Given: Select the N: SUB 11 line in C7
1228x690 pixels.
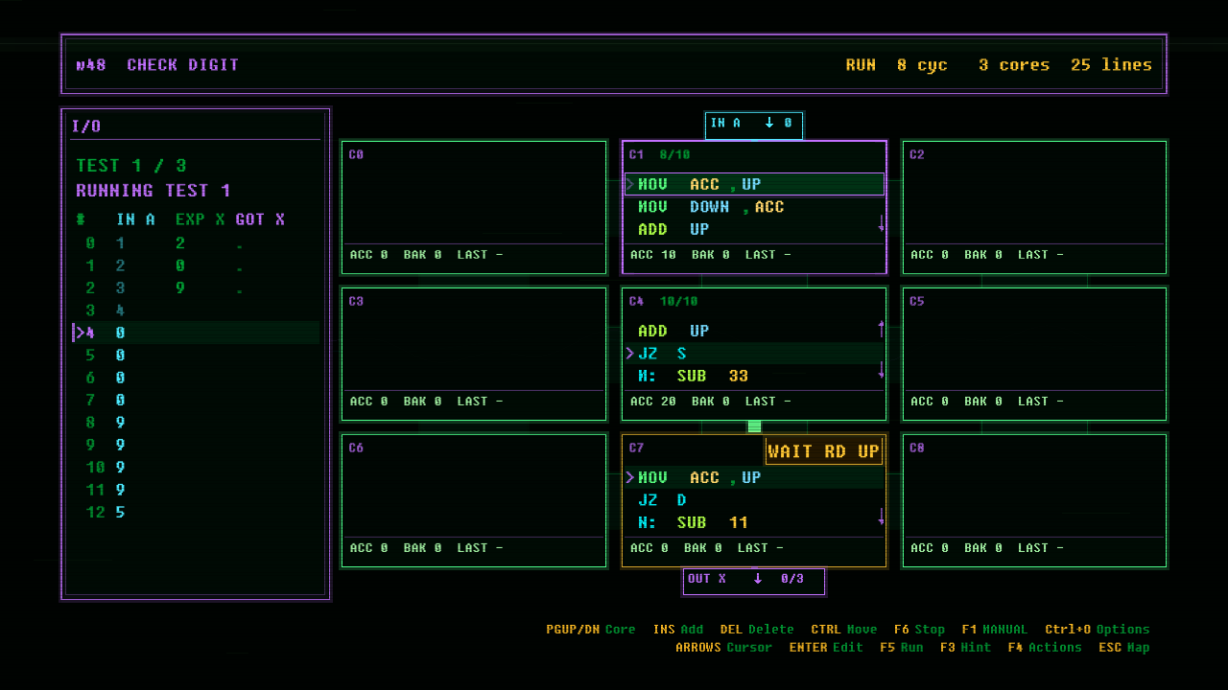Looking at the screenshot, I should pyautogui.click(x=754, y=522).
